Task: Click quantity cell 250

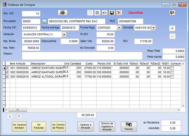Action: [x=76, y=68]
